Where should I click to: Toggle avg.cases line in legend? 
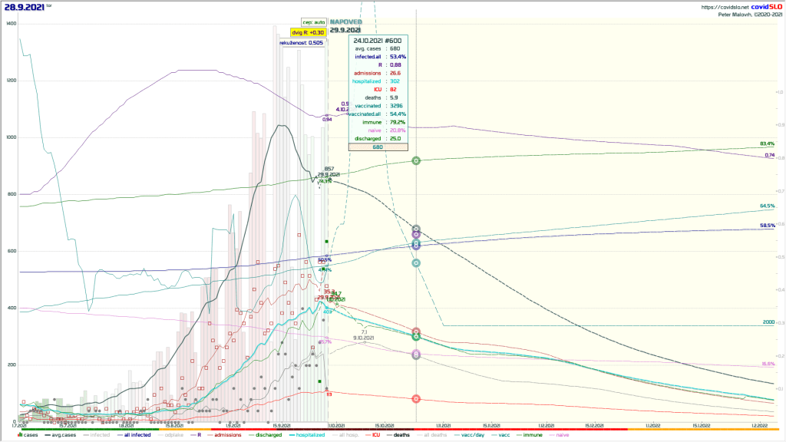point(61,435)
